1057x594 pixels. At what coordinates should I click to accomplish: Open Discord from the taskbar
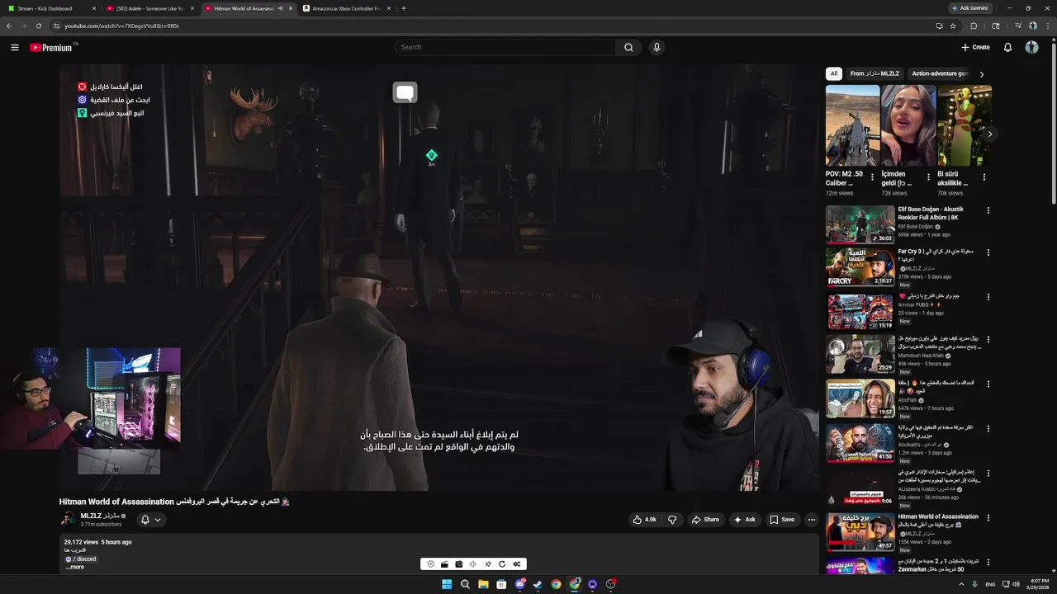(x=519, y=584)
